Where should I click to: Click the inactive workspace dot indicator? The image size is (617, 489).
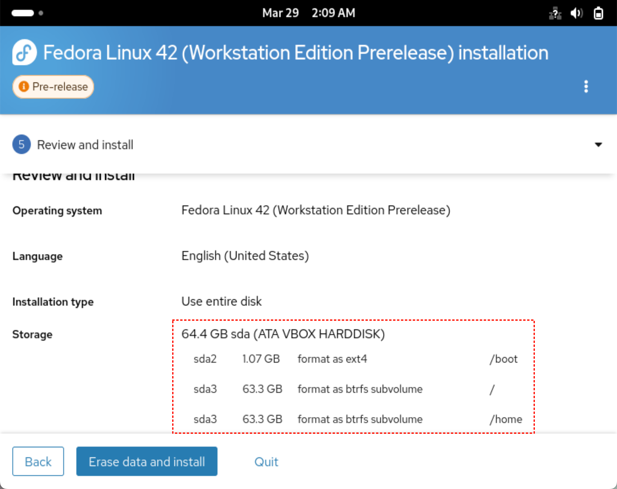coord(41,13)
